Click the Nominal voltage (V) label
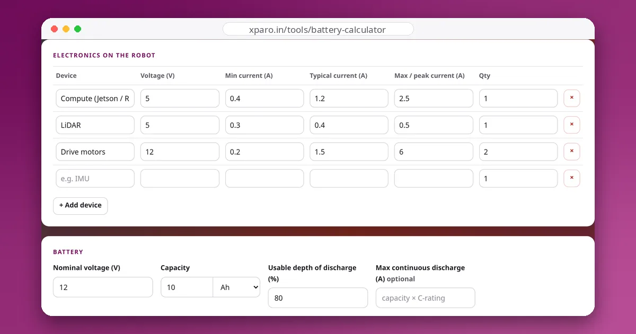 point(86,268)
